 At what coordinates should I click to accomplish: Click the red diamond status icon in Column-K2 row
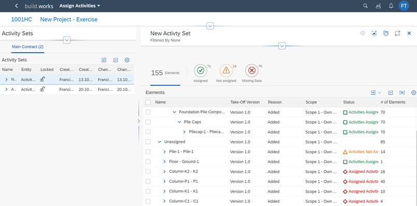point(345,172)
